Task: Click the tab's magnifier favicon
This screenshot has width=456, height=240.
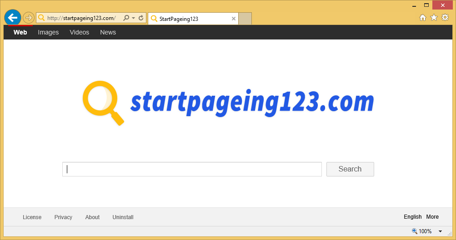Action: (154, 19)
